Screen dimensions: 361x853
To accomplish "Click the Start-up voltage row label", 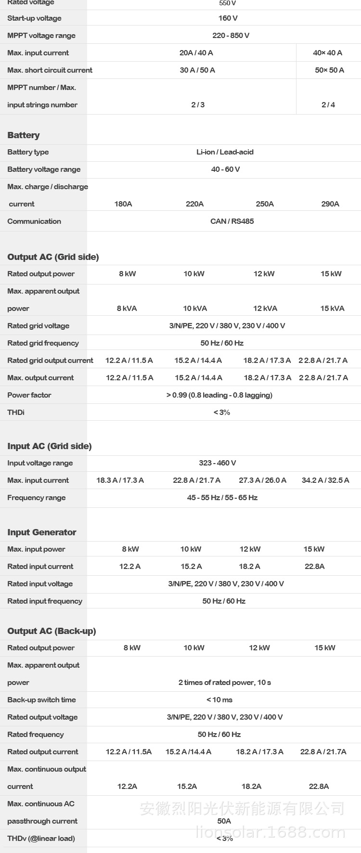I will (x=34, y=18).
